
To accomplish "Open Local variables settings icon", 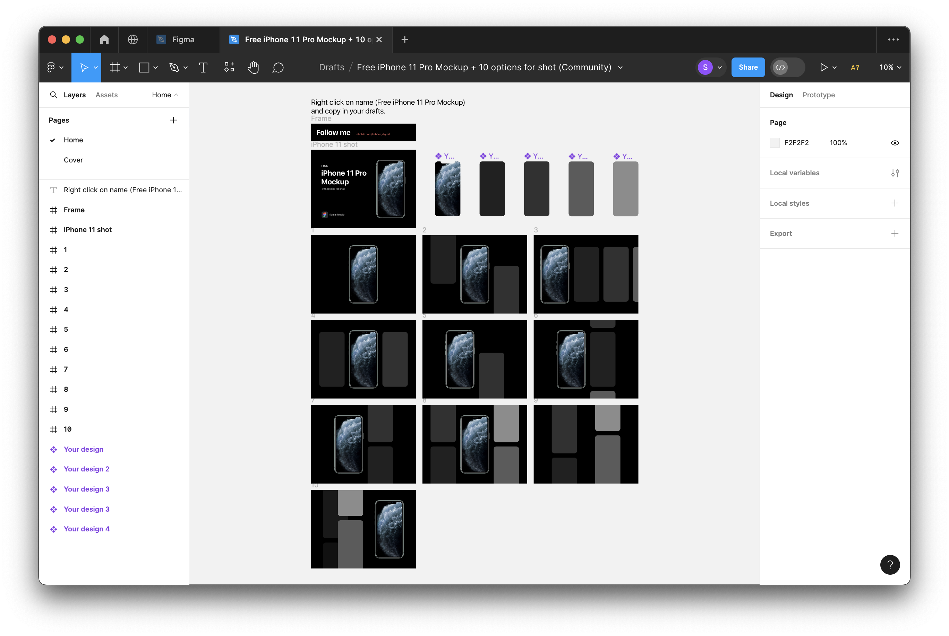I will point(895,173).
